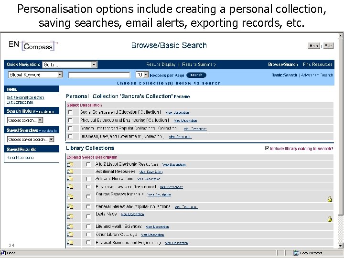
Task: Click the scrollbar up arrow
Action: [340, 35]
